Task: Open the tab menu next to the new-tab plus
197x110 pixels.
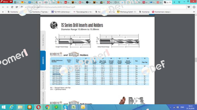Action: pos(179,2)
